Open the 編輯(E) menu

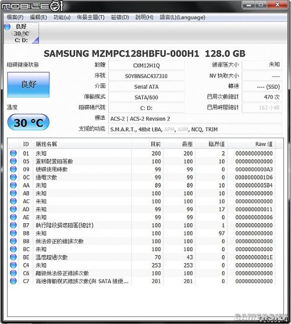point(38,17)
